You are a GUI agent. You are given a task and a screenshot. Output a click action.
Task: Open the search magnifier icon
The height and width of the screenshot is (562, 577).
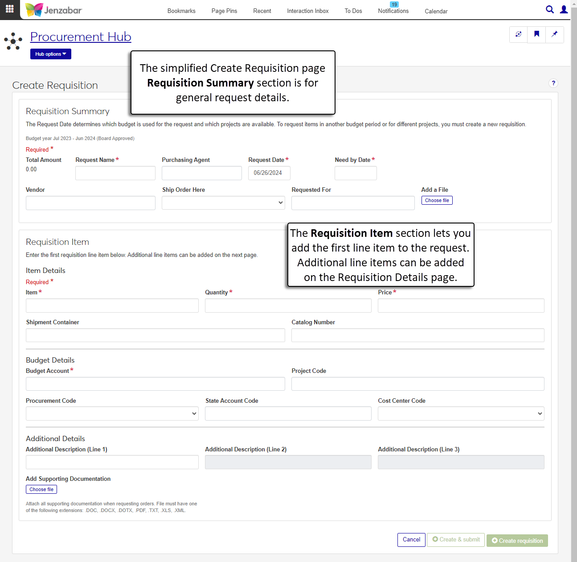coord(550,9)
